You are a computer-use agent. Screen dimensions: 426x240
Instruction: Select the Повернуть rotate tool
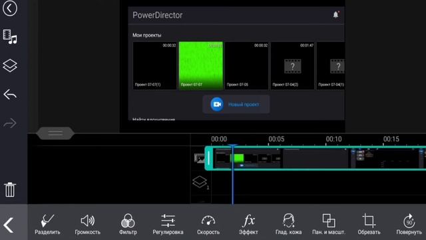[409, 224]
